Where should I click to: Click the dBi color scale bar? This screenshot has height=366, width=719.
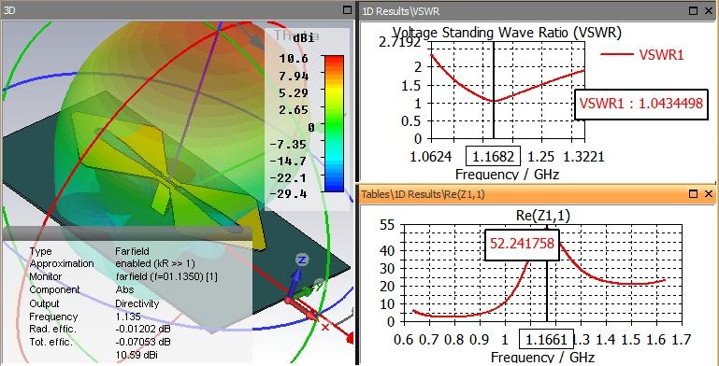click(334, 123)
